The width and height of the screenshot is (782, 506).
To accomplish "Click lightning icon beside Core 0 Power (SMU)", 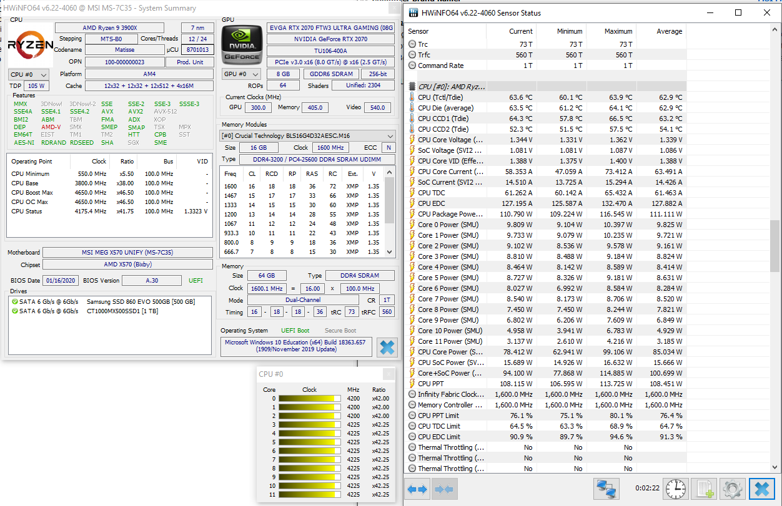I will click(412, 225).
